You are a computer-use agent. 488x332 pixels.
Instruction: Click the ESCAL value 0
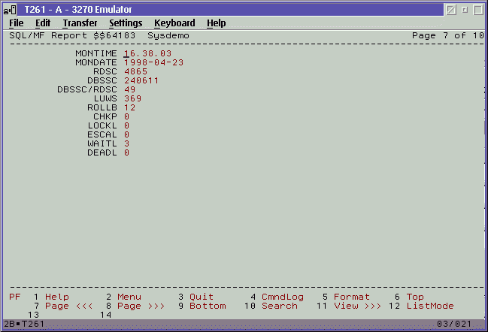pyautogui.click(x=126, y=134)
